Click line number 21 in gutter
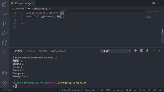Screen dimensions: 164x92 (x=15, y=16)
